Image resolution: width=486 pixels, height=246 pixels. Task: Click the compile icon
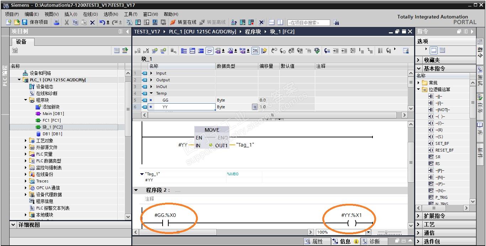pyautogui.click(x=130, y=22)
